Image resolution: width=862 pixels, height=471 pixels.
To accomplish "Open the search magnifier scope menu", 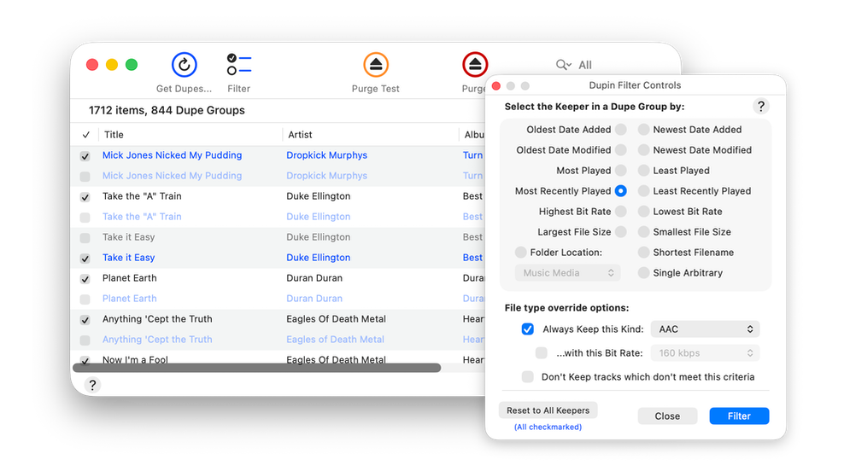I will [563, 65].
